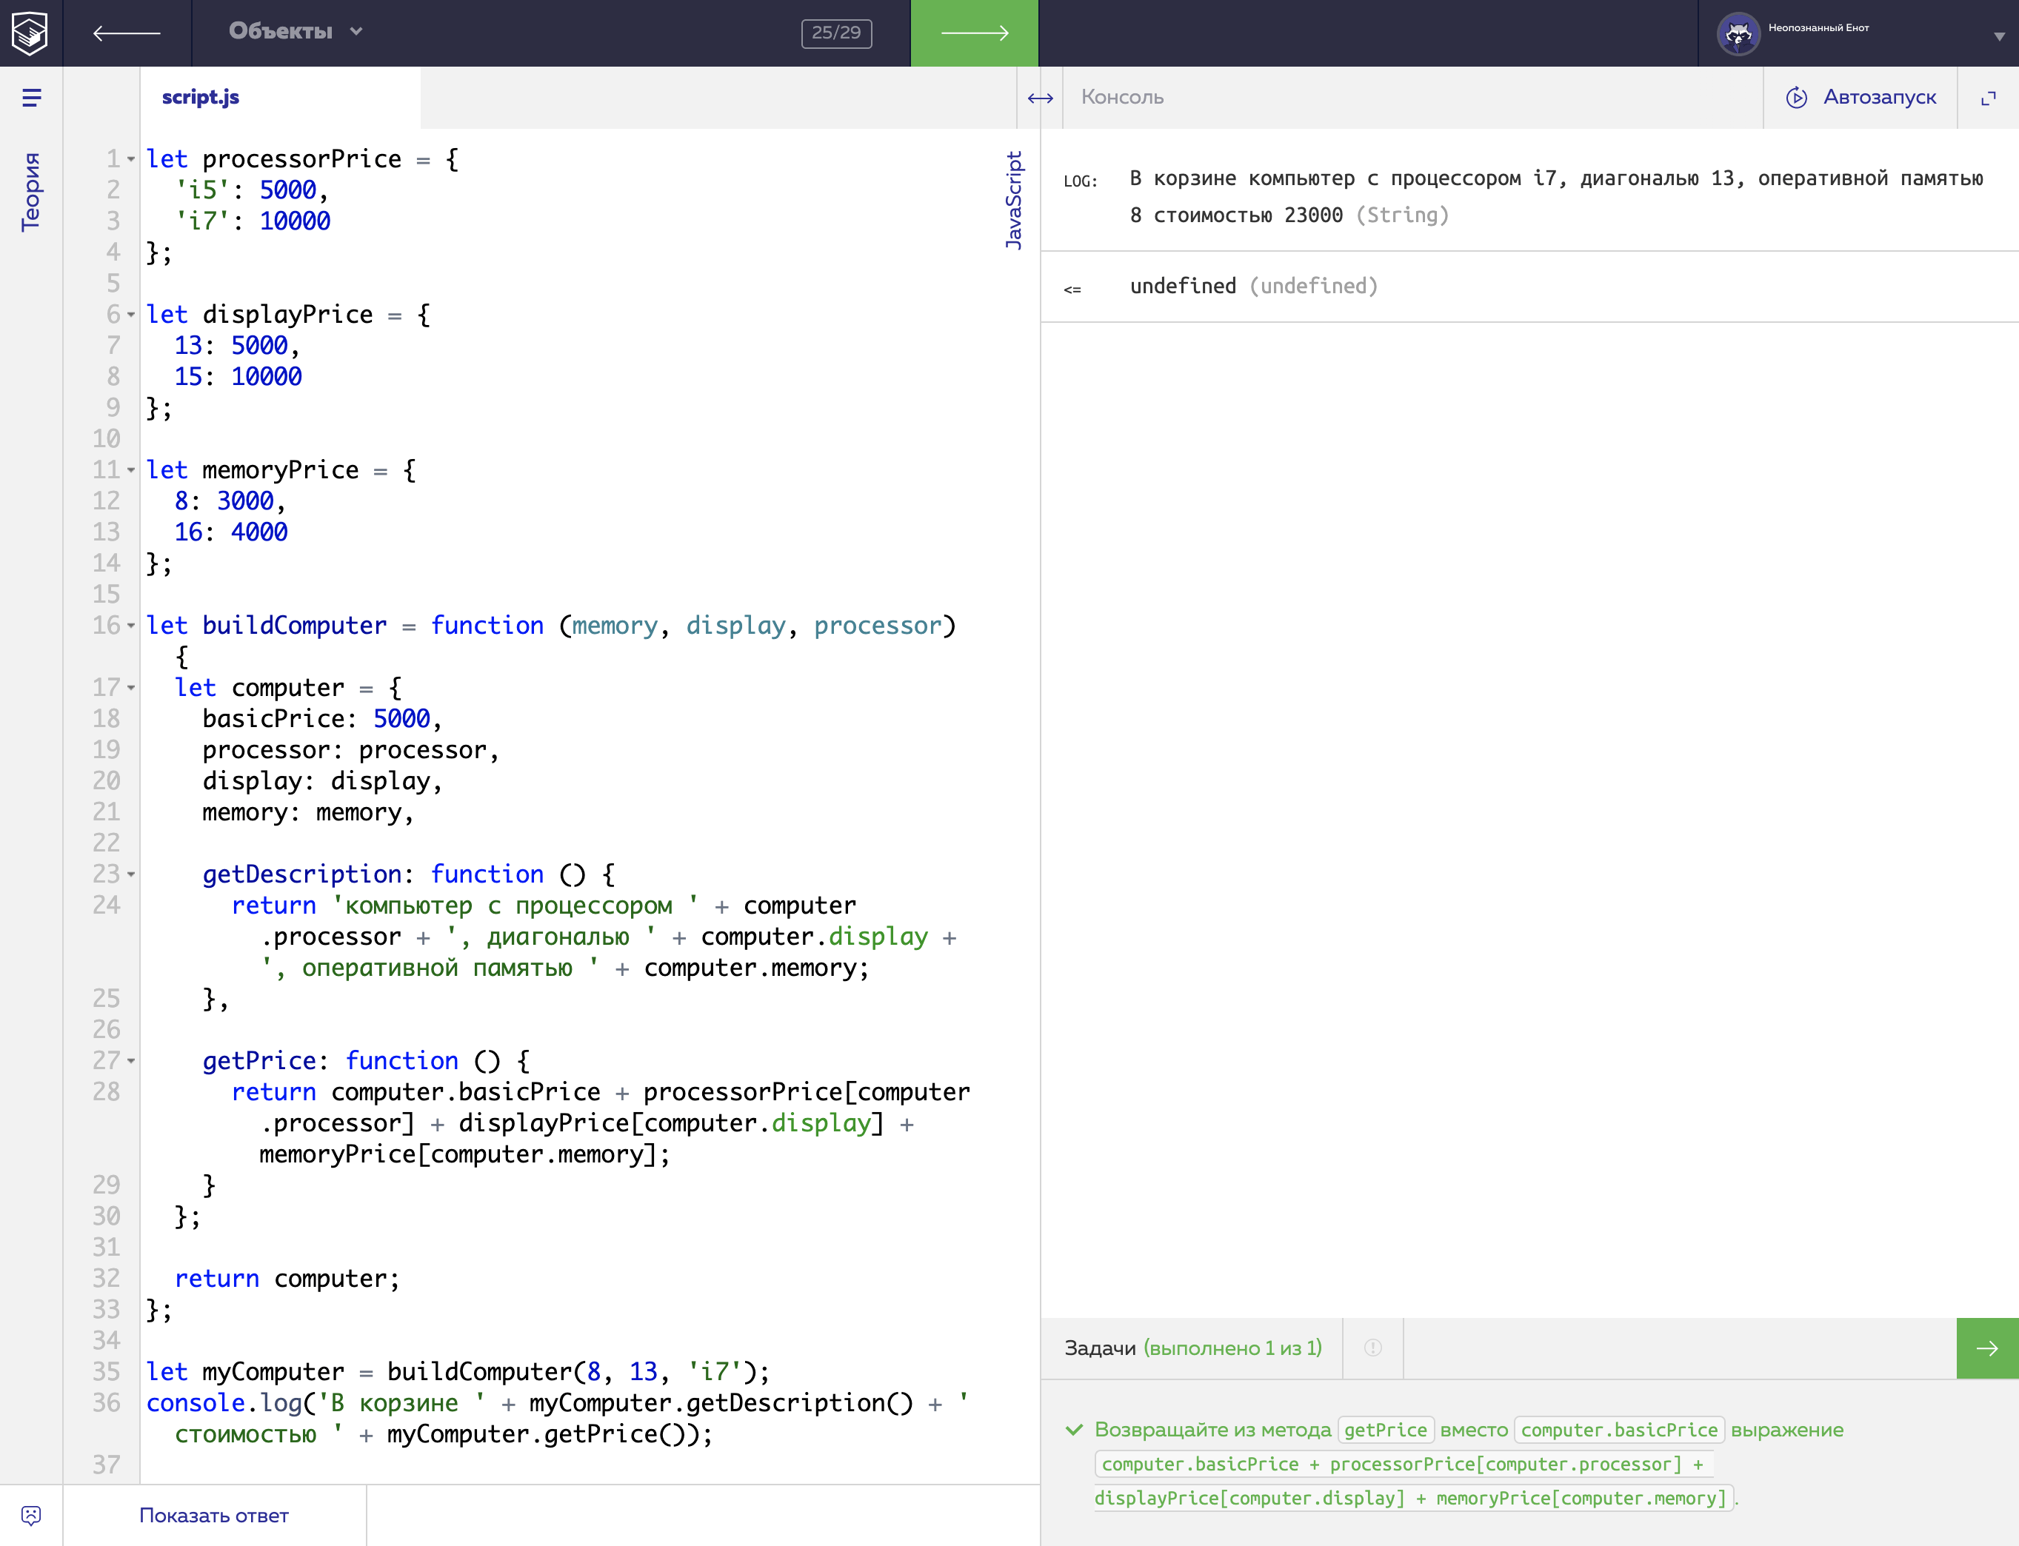Advance with the green forward arrow
The height and width of the screenshot is (1546, 2019).
click(x=974, y=33)
